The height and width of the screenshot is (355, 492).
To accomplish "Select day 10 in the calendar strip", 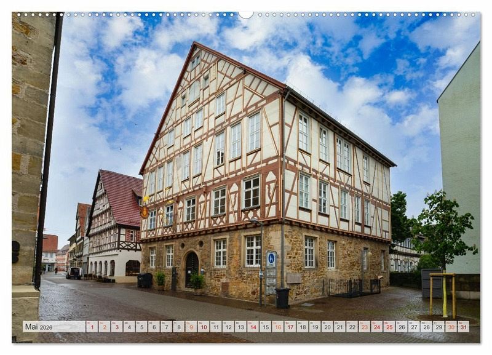I will (x=204, y=327).
